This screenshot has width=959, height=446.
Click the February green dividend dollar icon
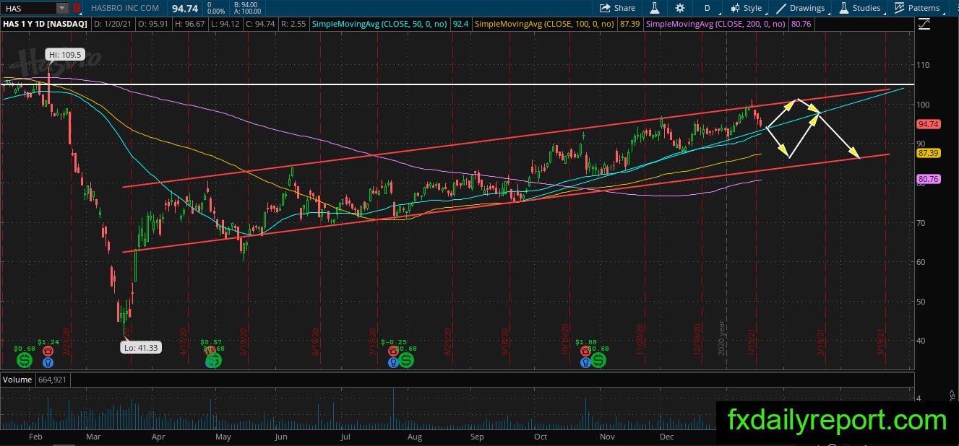point(25,359)
